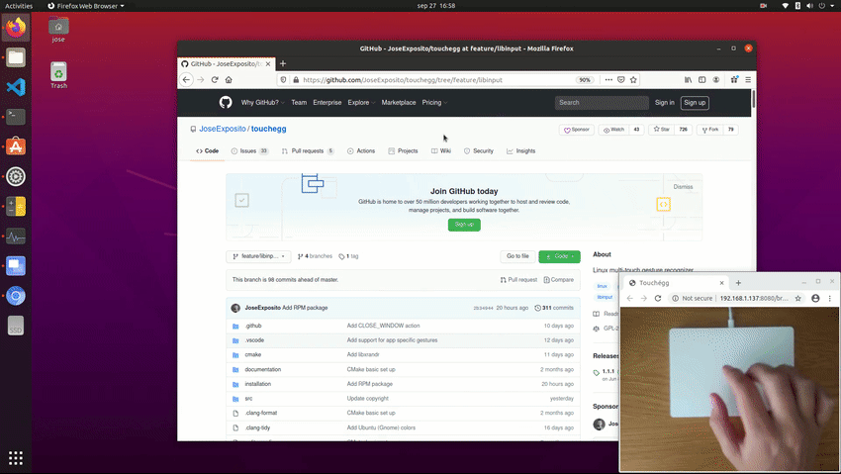Open Chrome profile icon in Touchégg window
The width and height of the screenshot is (841, 474).
click(815, 298)
